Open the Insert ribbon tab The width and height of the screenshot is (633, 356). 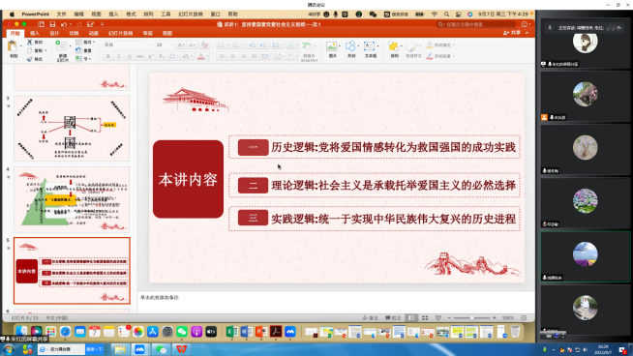[35, 33]
